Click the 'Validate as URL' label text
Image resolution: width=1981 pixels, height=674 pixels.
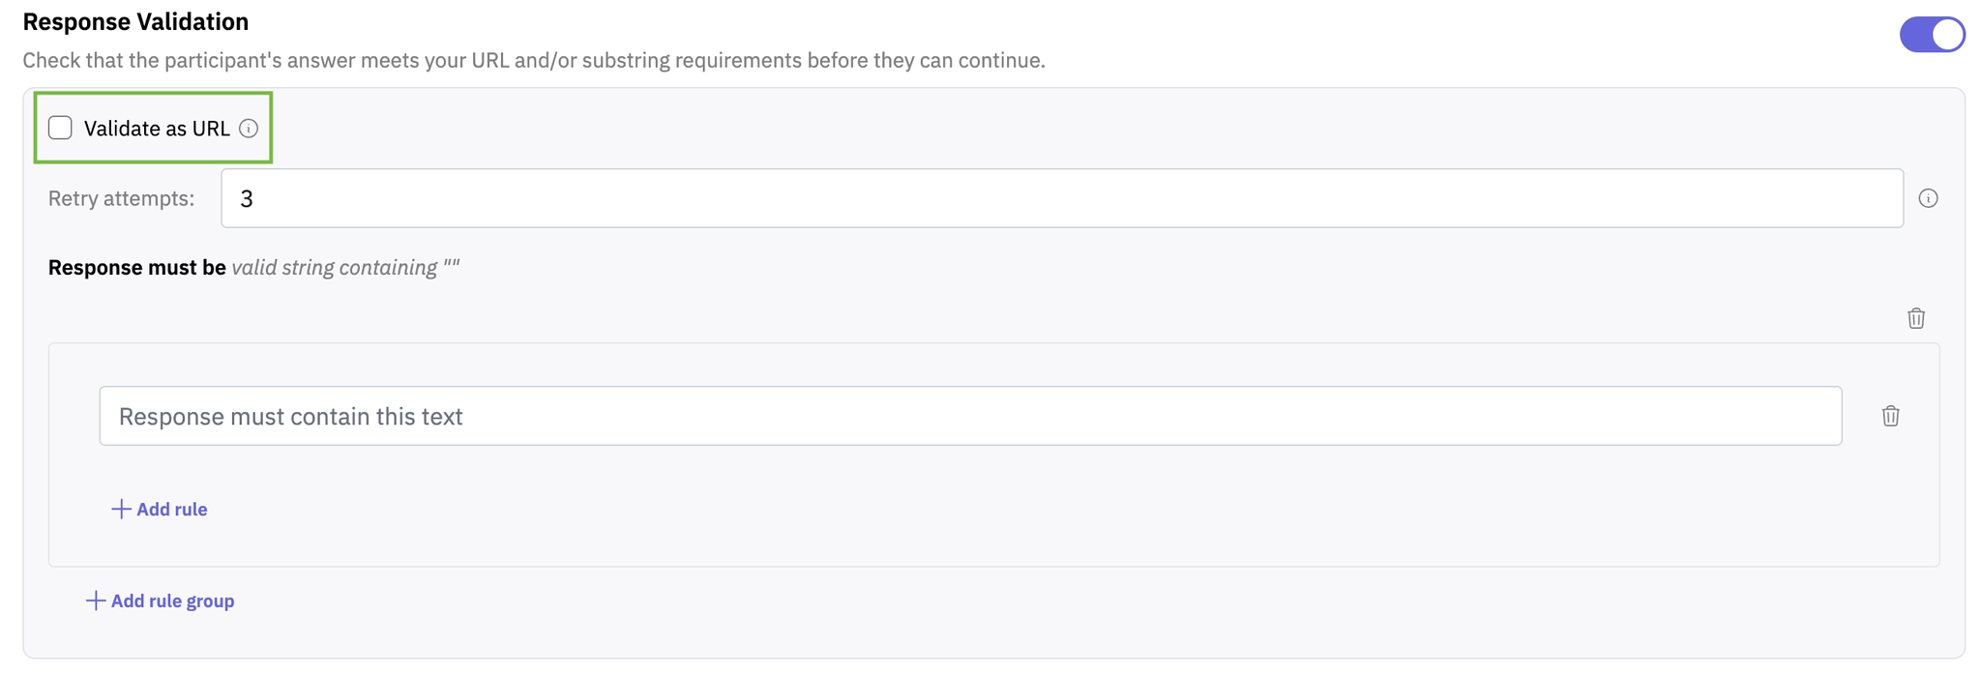[157, 129]
